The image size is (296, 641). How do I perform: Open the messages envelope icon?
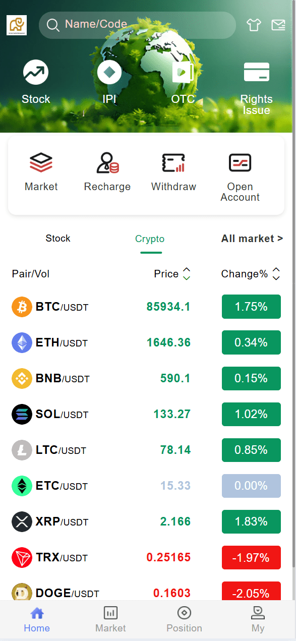point(278,25)
